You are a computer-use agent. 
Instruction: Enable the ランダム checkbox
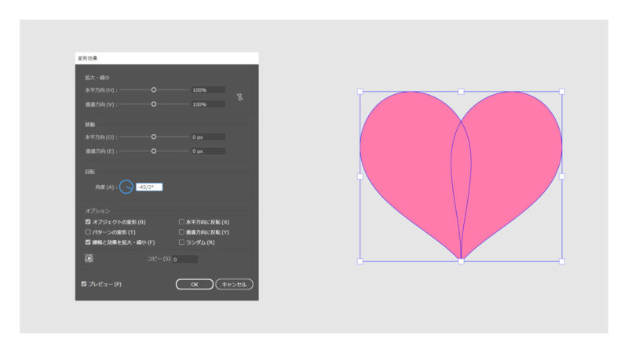tap(181, 242)
